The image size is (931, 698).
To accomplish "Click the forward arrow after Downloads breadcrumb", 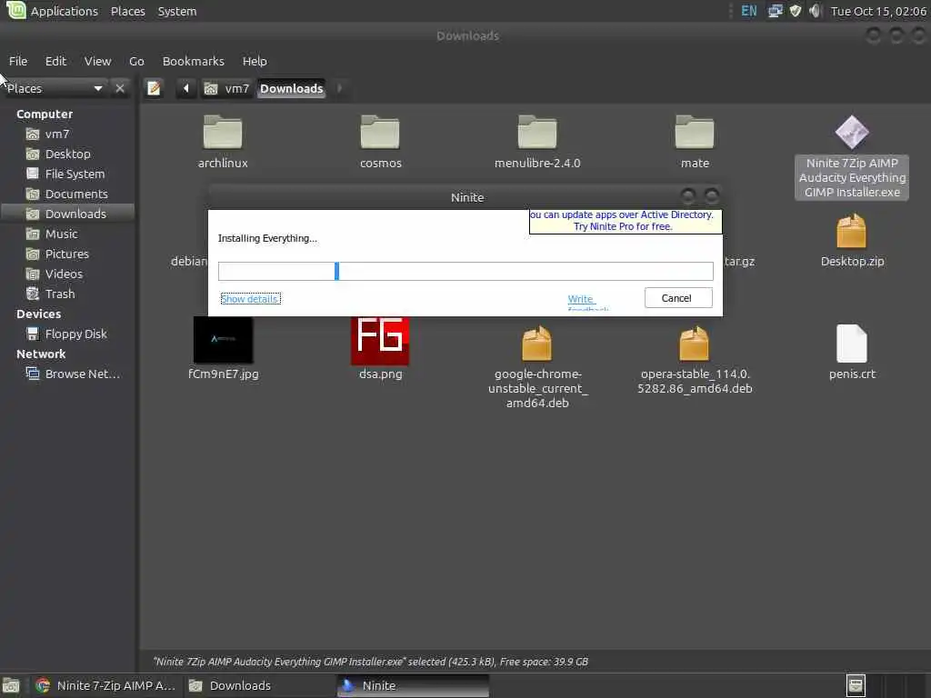I will 339,88.
